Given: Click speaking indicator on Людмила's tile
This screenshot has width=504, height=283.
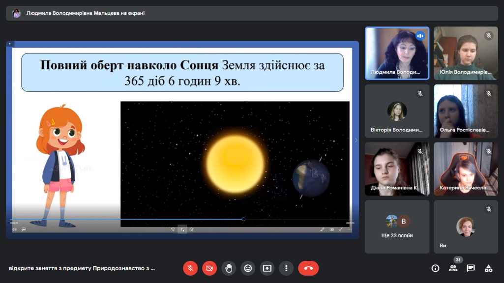Looking at the screenshot, I should coord(420,36).
